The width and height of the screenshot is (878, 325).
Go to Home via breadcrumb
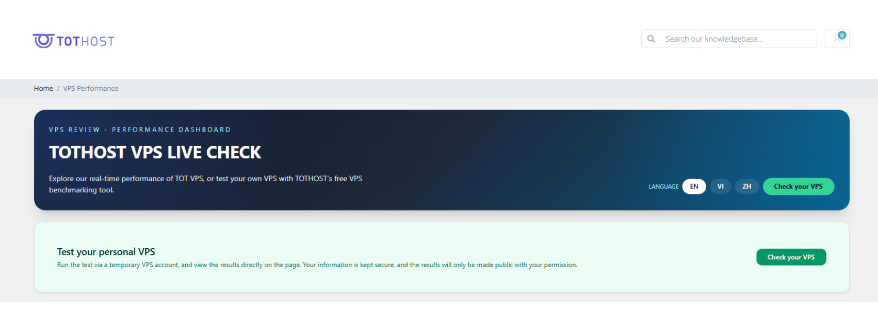43,88
